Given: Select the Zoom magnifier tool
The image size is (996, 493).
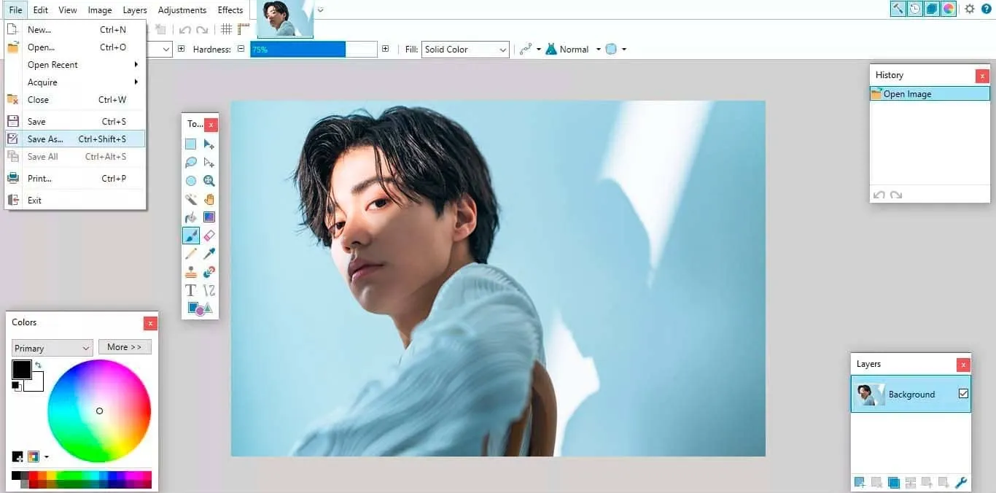Looking at the screenshot, I should pyautogui.click(x=209, y=181).
